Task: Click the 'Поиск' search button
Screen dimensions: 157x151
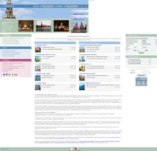Action: point(141,53)
